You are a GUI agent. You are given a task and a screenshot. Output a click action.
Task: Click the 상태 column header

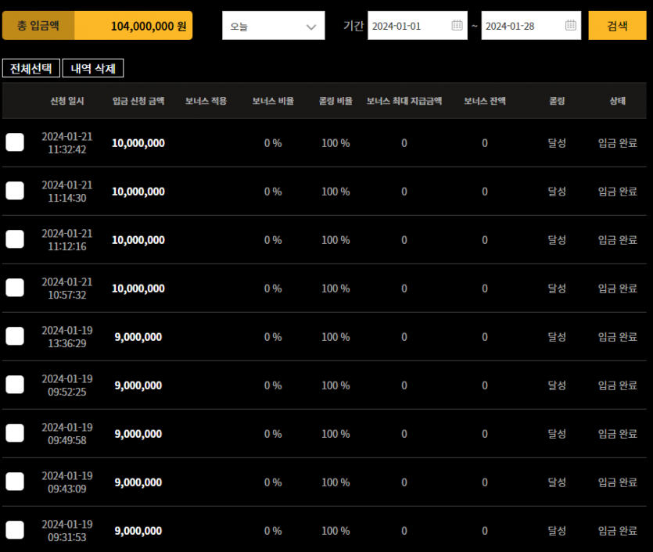click(618, 101)
